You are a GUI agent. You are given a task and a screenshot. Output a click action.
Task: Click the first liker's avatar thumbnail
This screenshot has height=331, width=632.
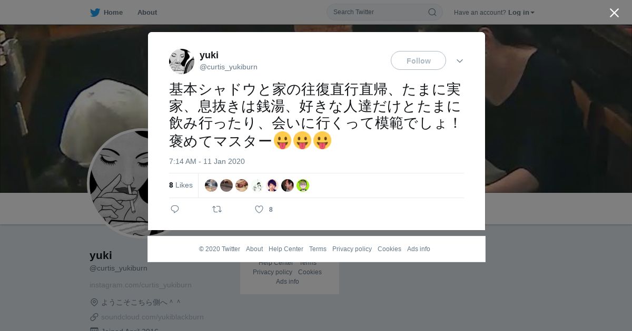(211, 185)
